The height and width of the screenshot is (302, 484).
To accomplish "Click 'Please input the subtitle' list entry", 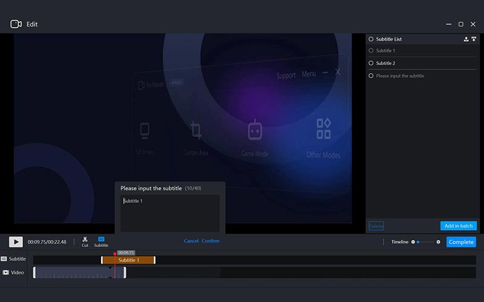I will (400, 76).
